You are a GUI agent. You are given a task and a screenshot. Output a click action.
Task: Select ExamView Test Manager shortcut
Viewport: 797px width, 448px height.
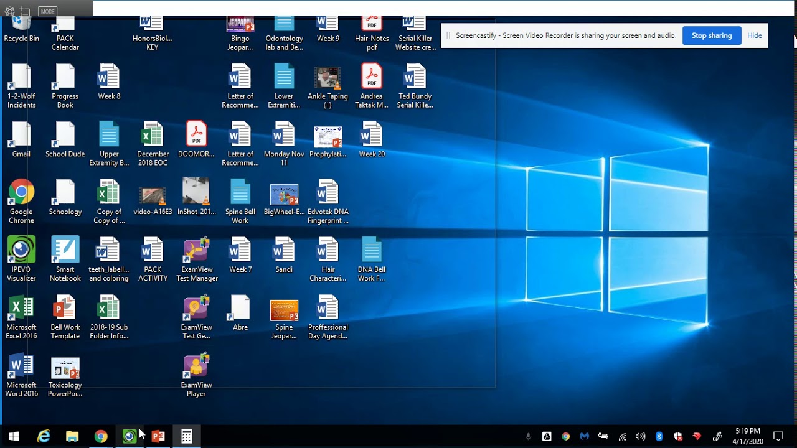[197, 259]
